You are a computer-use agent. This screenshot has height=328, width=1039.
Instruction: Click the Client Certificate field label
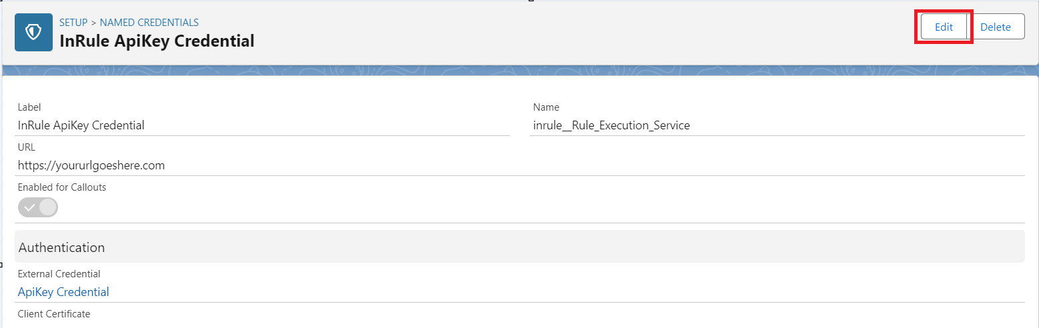click(54, 314)
